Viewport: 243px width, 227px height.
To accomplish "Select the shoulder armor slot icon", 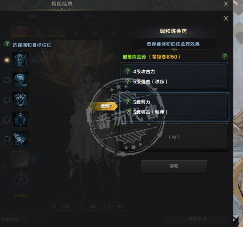I will [x=20, y=80].
